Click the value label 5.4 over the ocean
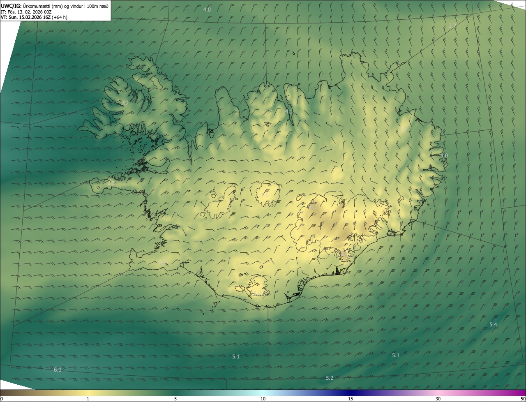Screen dimensions: 526x402 [x=493, y=324]
